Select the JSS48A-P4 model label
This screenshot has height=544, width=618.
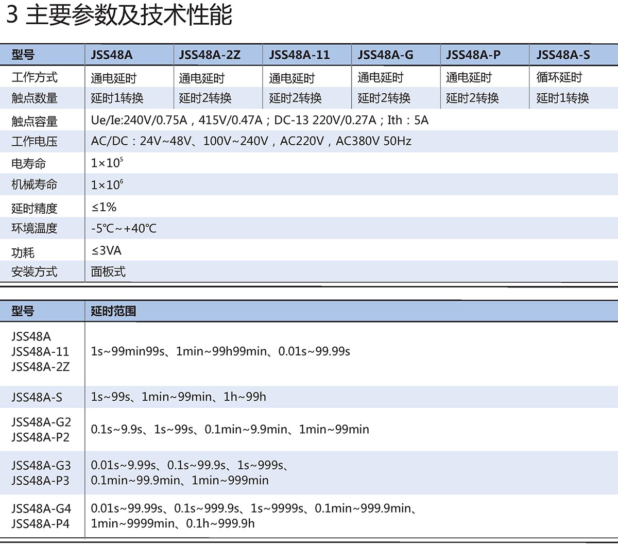[x=40, y=524]
